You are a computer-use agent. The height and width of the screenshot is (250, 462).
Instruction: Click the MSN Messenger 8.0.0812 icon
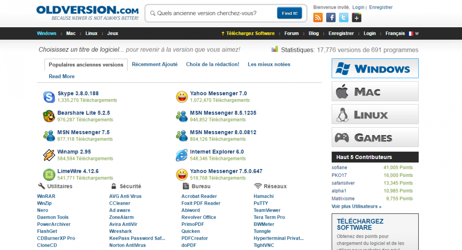182,136
